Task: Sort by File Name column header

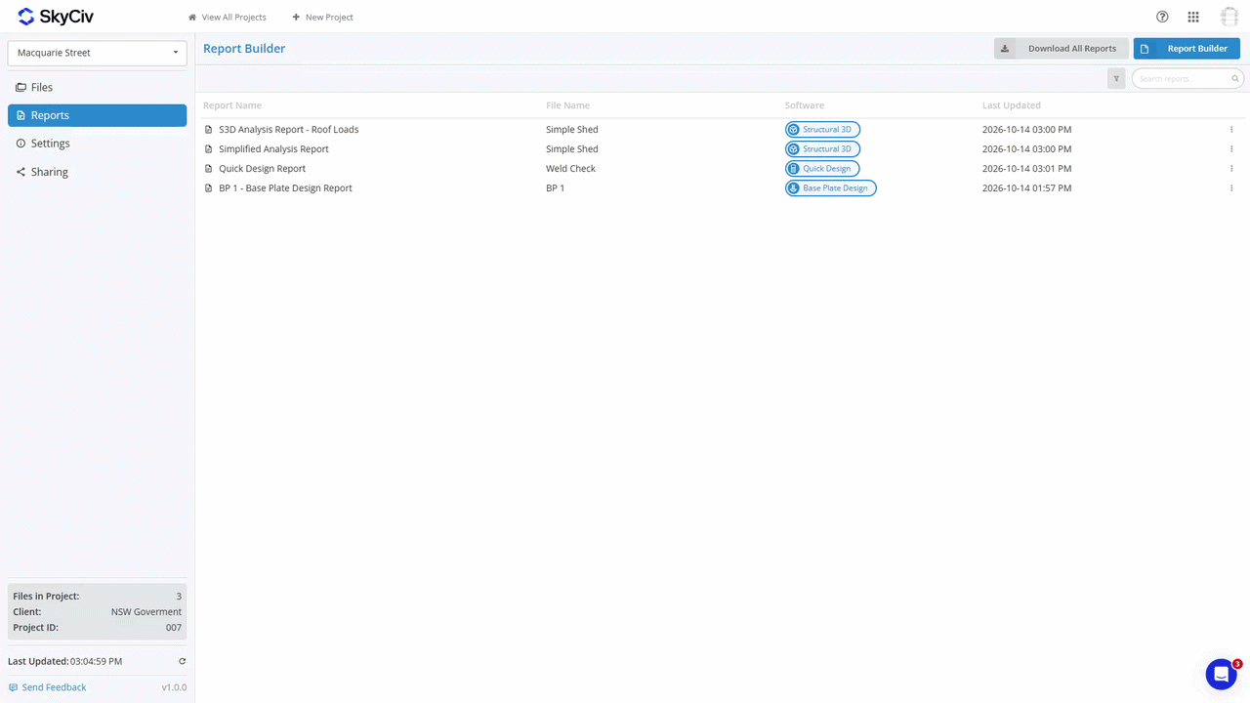Action: [x=567, y=105]
